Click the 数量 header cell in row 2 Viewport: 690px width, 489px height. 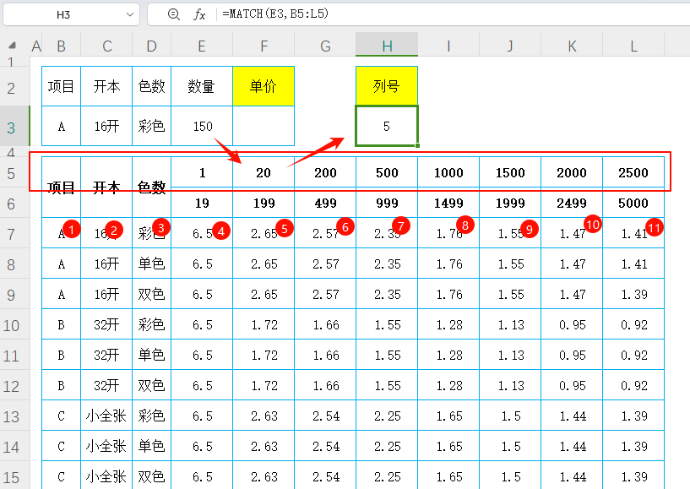tap(202, 86)
